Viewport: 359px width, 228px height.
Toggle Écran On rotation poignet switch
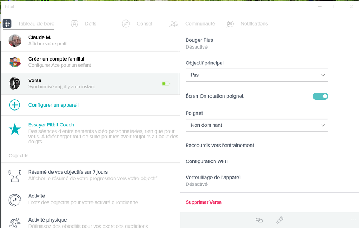[x=320, y=96]
